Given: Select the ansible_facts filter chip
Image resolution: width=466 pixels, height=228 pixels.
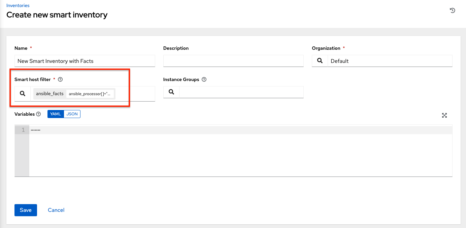Looking at the screenshot, I should (x=49, y=93).
